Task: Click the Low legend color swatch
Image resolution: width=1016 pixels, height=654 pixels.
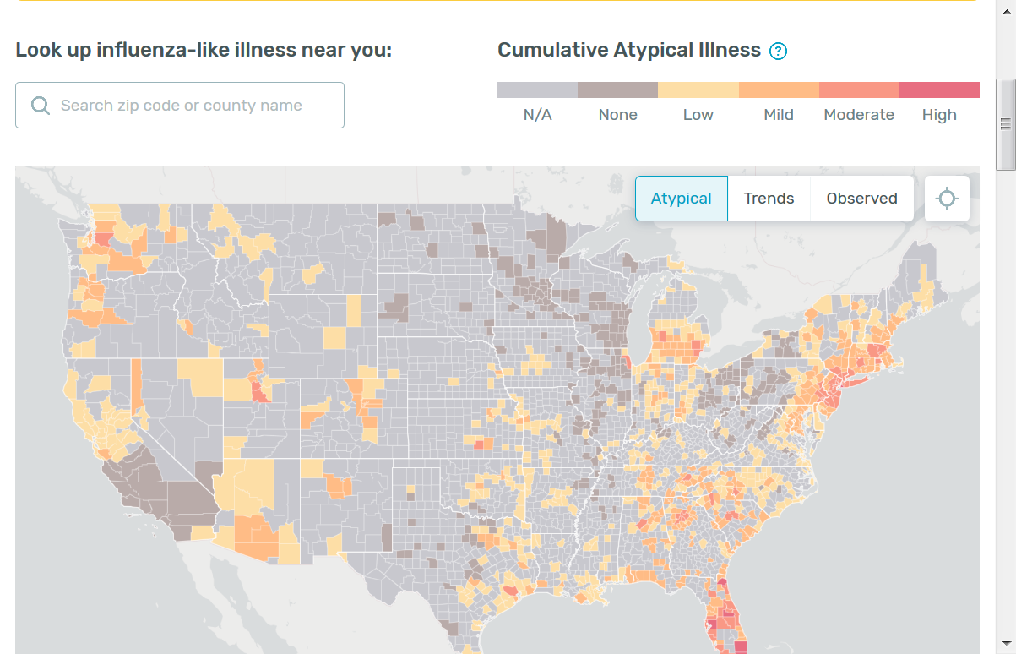Action: 698,90
